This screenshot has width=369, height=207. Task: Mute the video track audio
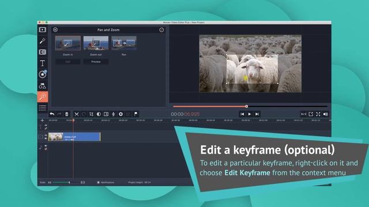pos(46,139)
